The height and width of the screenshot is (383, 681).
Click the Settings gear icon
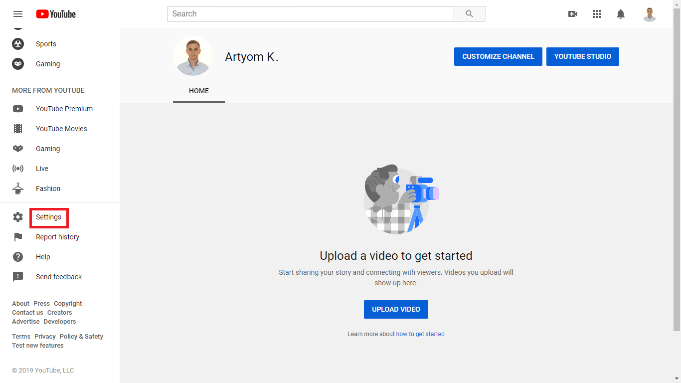(18, 217)
